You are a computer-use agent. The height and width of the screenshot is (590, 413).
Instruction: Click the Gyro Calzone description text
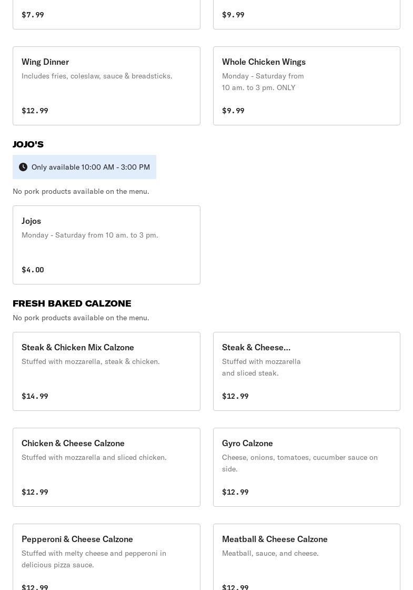pyautogui.click(x=299, y=463)
